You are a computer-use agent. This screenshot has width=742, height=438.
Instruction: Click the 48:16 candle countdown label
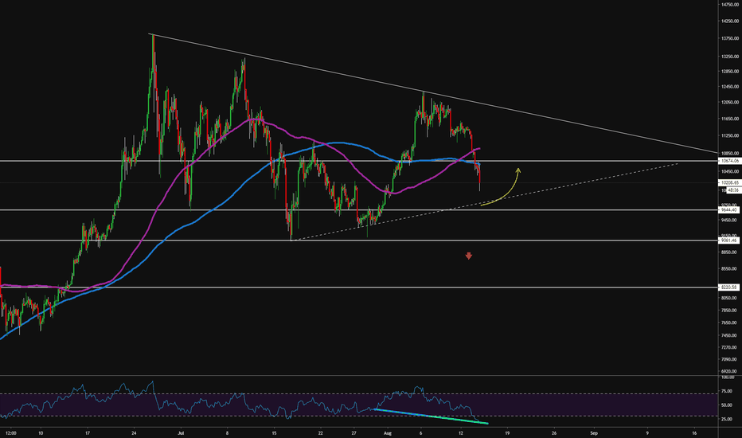(733, 190)
